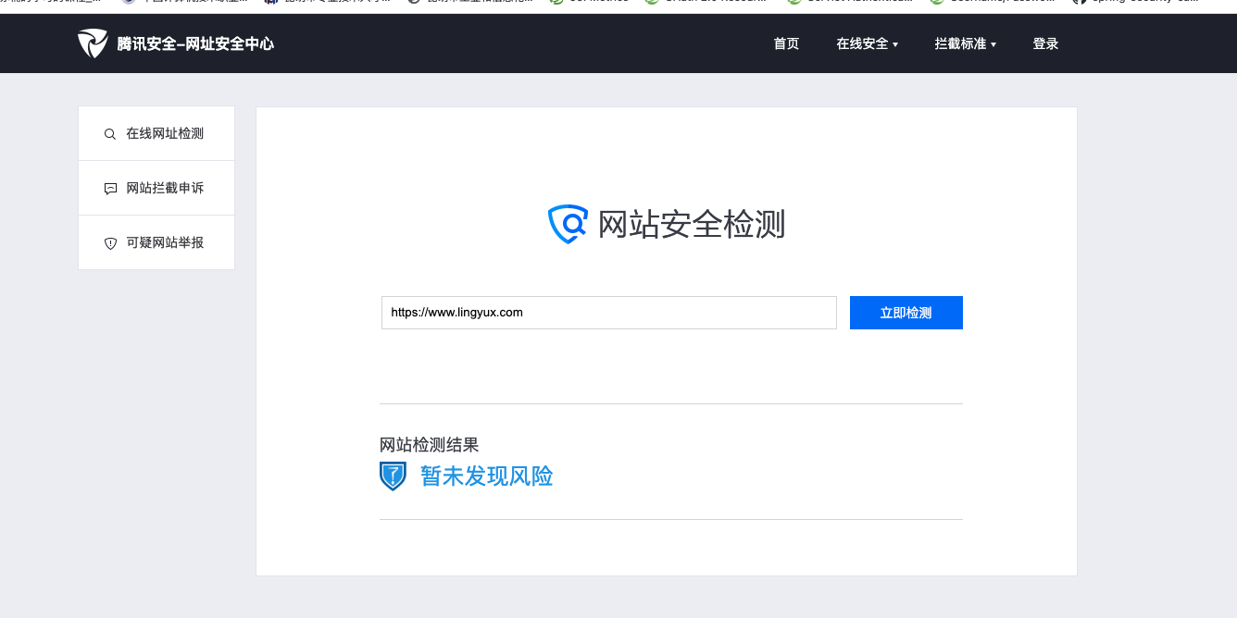Click the URL input field containing lingyux.com
Image resolution: width=1237 pixels, height=618 pixels.
pos(609,313)
